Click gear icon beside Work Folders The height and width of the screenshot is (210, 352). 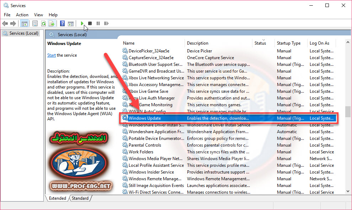pos(125,152)
